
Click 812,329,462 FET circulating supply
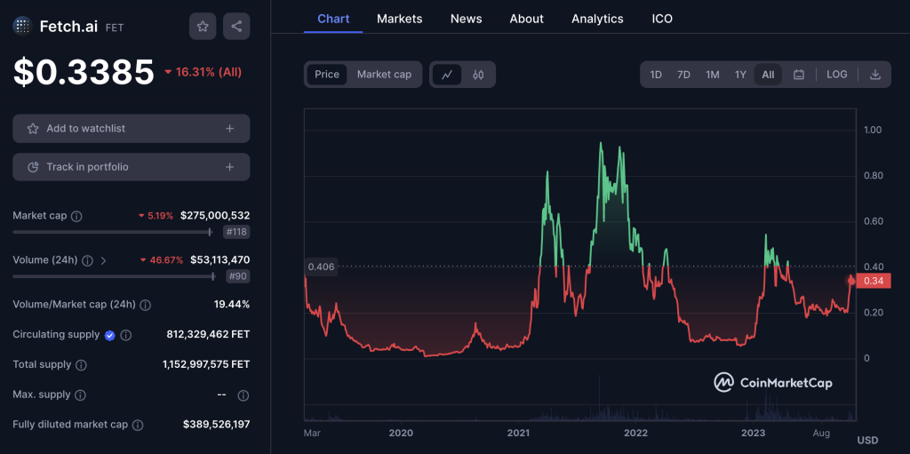point(208,334)
